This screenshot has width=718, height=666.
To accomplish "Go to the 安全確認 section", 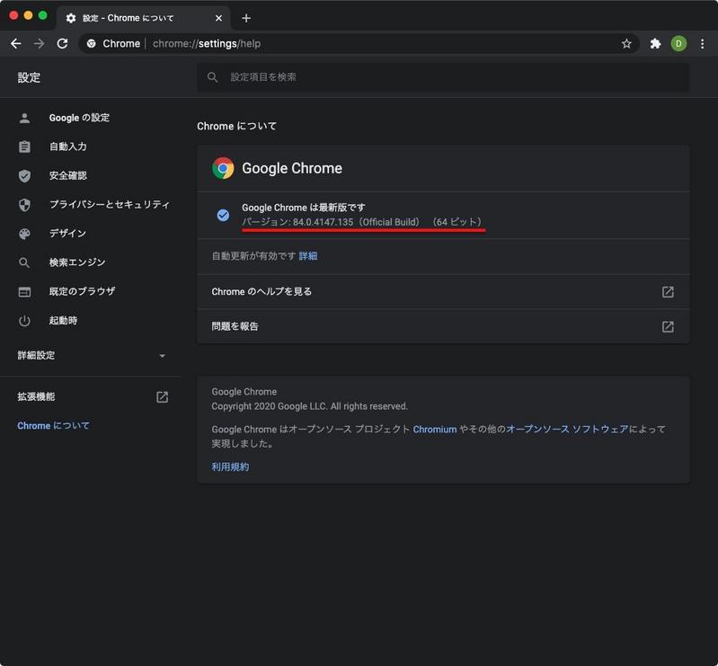I will click(67, 175).
